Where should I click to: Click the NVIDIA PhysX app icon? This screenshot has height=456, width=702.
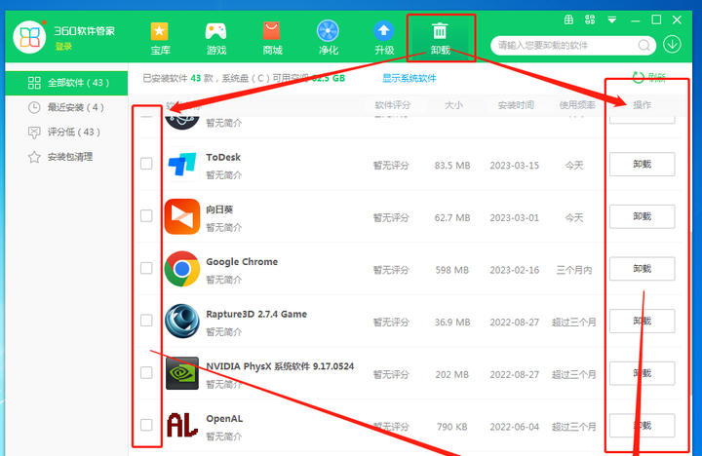pos(181,373)
